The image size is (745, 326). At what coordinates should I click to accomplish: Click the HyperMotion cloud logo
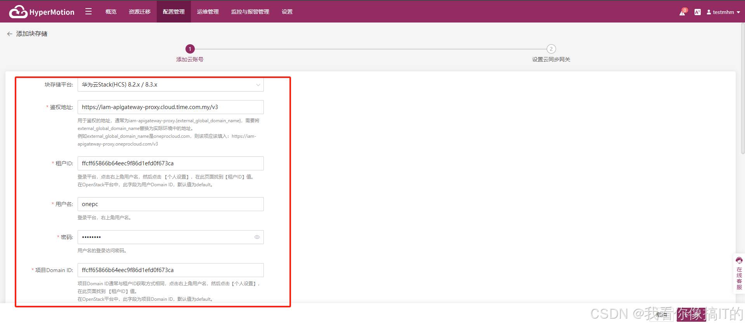pos(18,12)
